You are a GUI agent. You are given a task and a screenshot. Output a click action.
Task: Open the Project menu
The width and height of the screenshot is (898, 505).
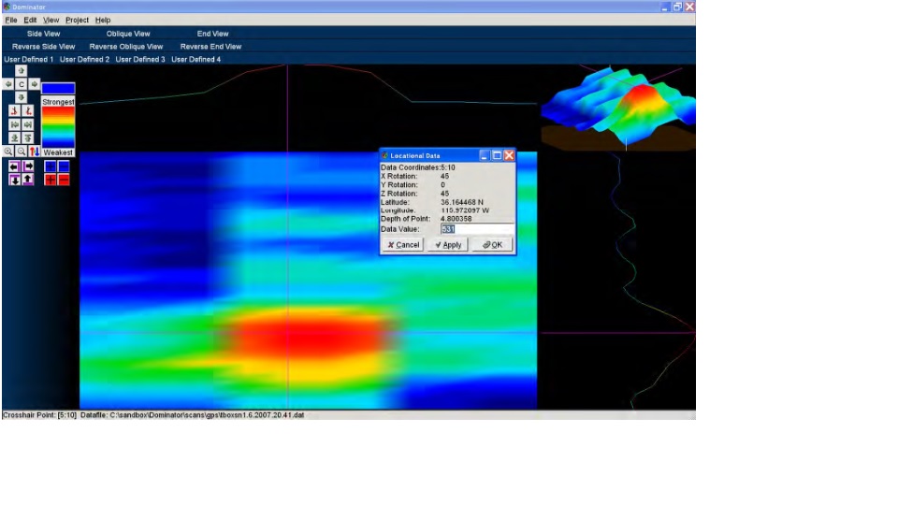pyautogui.click(x=78, y=20)
